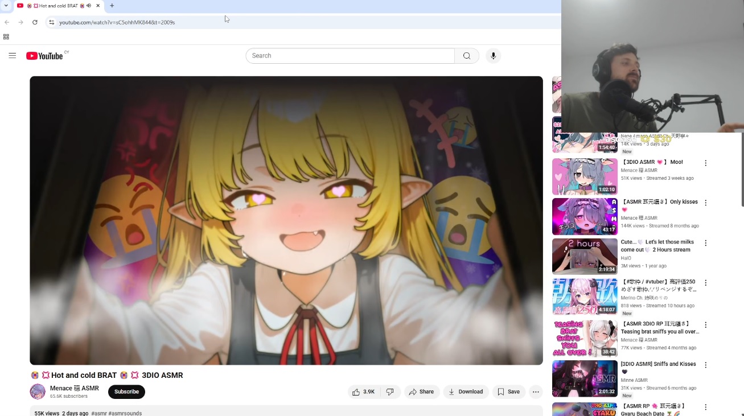Open 'Moo!' video thumbnail
Viewport: 744px width, 416px height.
pos(585,176)
